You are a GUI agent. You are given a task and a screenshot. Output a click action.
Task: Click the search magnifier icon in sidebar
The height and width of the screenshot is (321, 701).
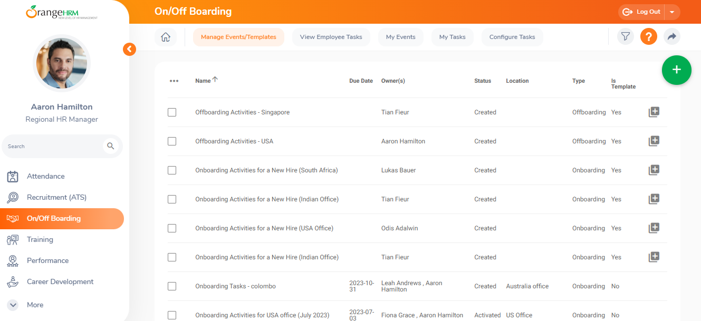(x=110, y=146)
